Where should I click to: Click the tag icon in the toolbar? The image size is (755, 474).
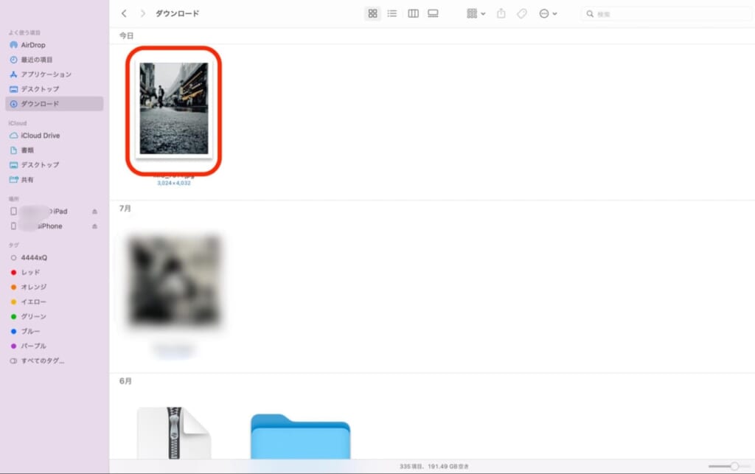[522, 13]
